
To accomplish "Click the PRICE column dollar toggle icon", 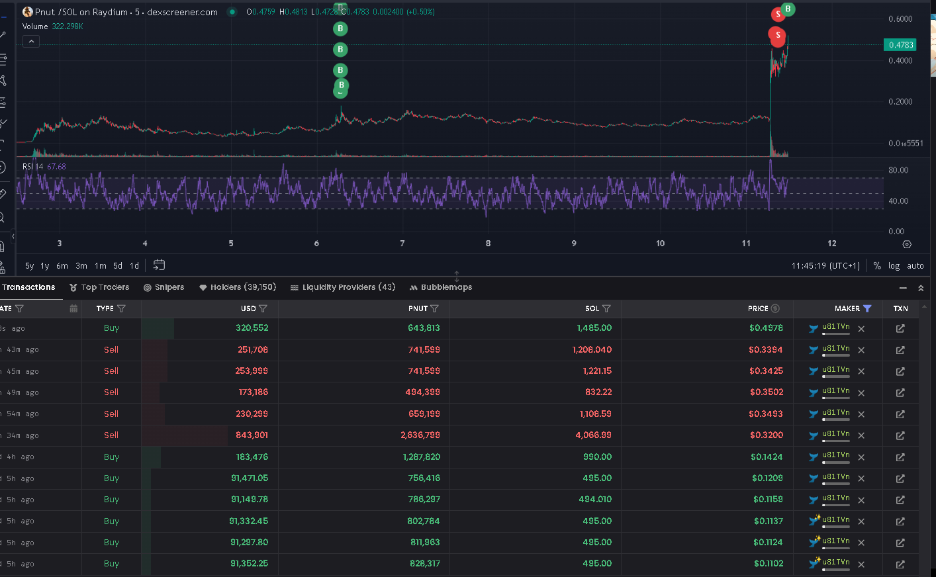I will (775, 308).
